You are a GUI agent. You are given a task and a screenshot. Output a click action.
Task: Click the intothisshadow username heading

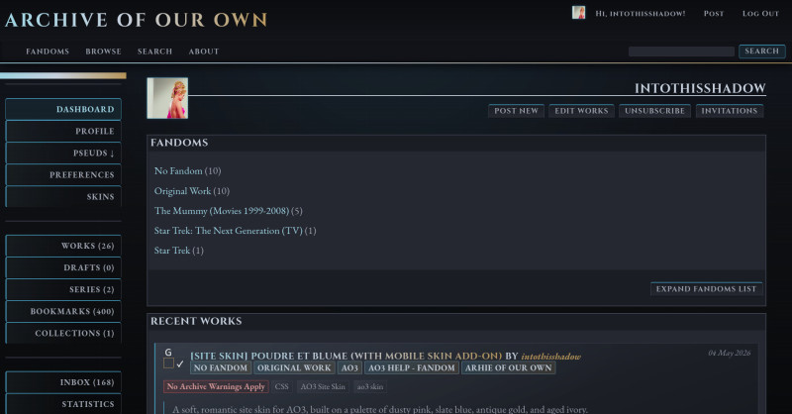coord(700,88)
